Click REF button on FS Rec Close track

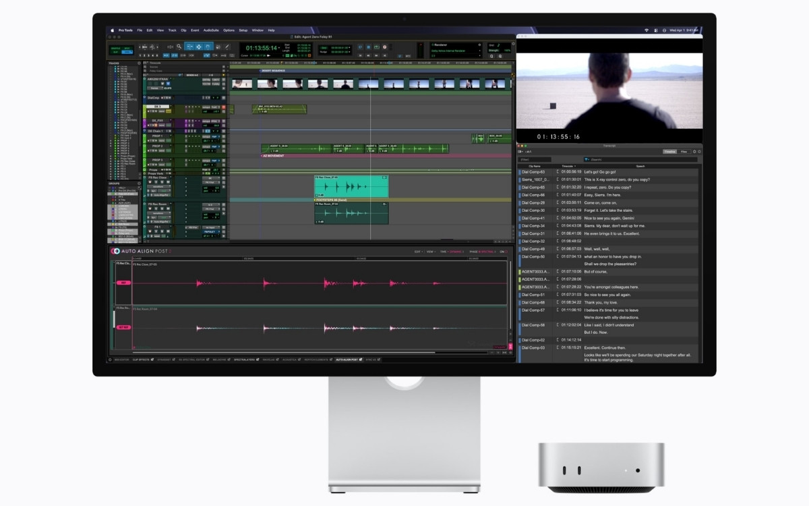123,283
